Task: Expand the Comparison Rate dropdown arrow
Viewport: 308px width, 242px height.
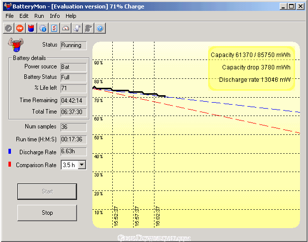Action: click(82, 165)
